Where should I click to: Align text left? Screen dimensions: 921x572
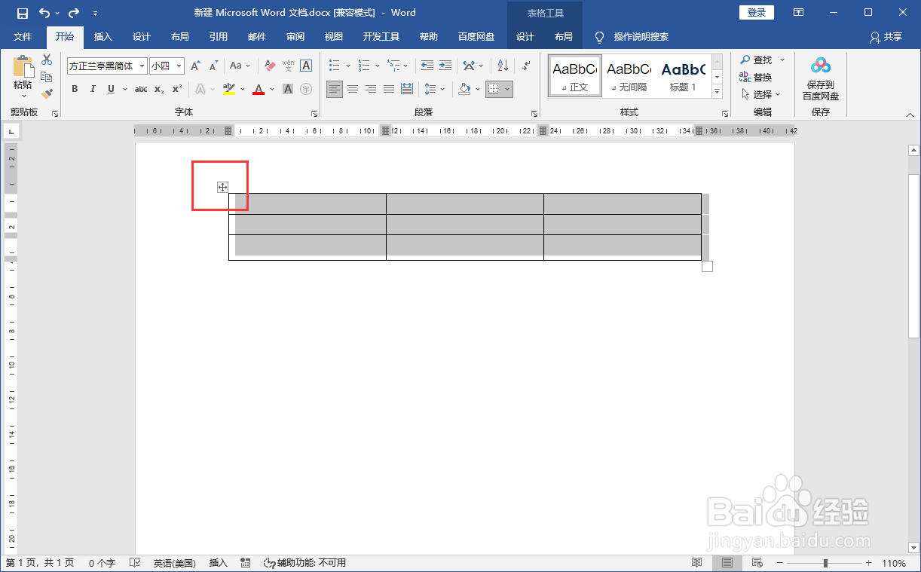335,89
